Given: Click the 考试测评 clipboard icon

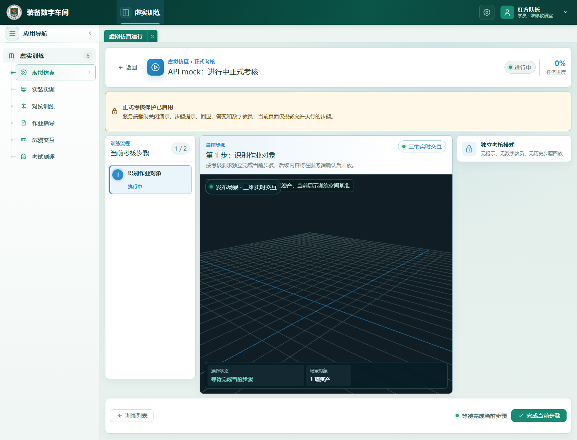Looking at the screenshot, I should (x=24, y=156).
